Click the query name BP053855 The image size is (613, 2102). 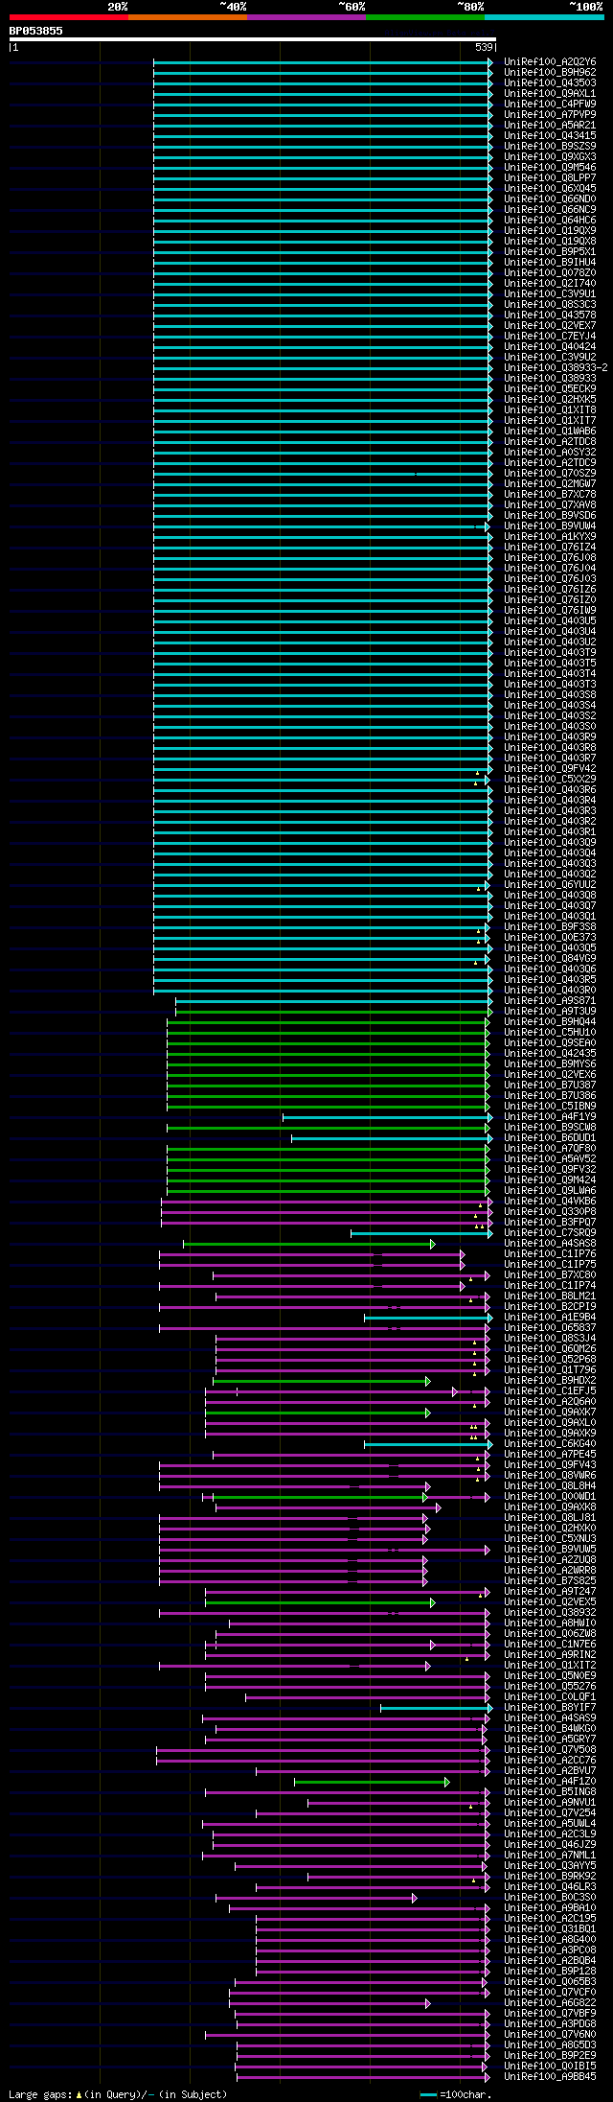[36, 31]
